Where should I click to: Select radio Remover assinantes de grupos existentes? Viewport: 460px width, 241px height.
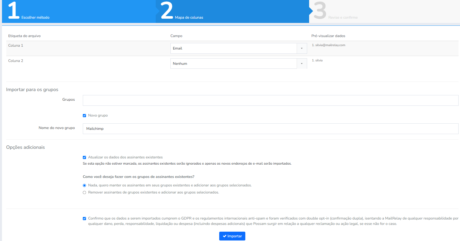pos(85,193)
